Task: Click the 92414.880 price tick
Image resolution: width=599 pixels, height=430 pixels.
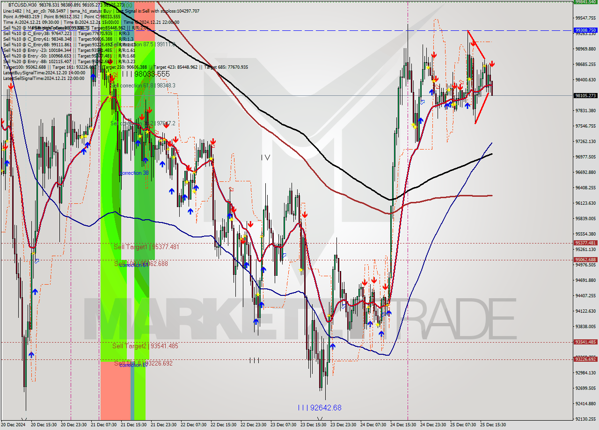Action: click(585, 403)
